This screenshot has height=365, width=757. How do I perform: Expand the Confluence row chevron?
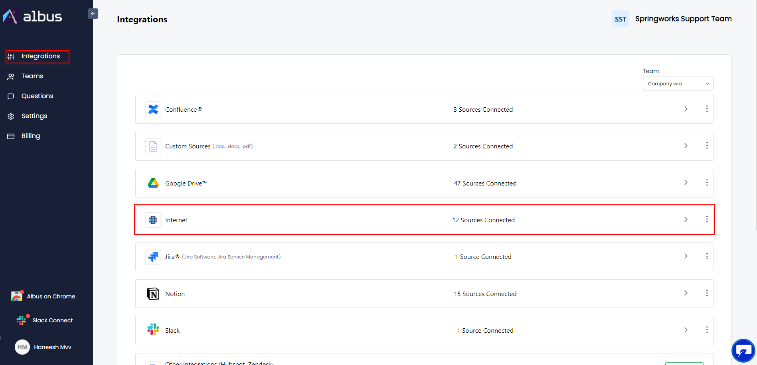[x=686, y=109]
